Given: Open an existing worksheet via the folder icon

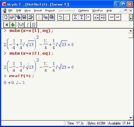Looking at the screenshot, I should click(x=12, y=17).
